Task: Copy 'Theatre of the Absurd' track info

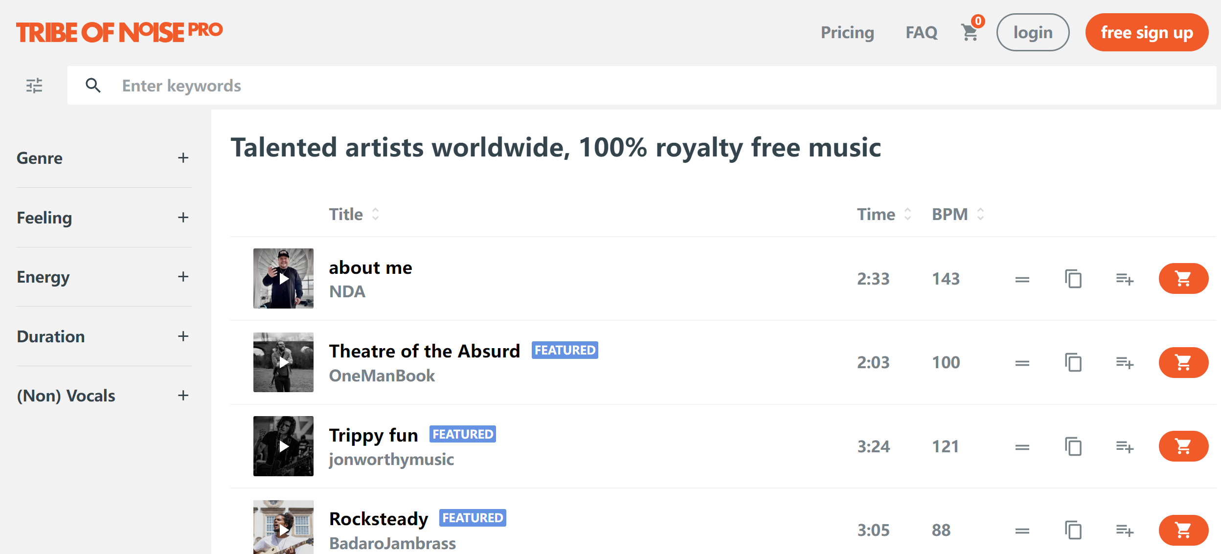Action: (1073, 363)
